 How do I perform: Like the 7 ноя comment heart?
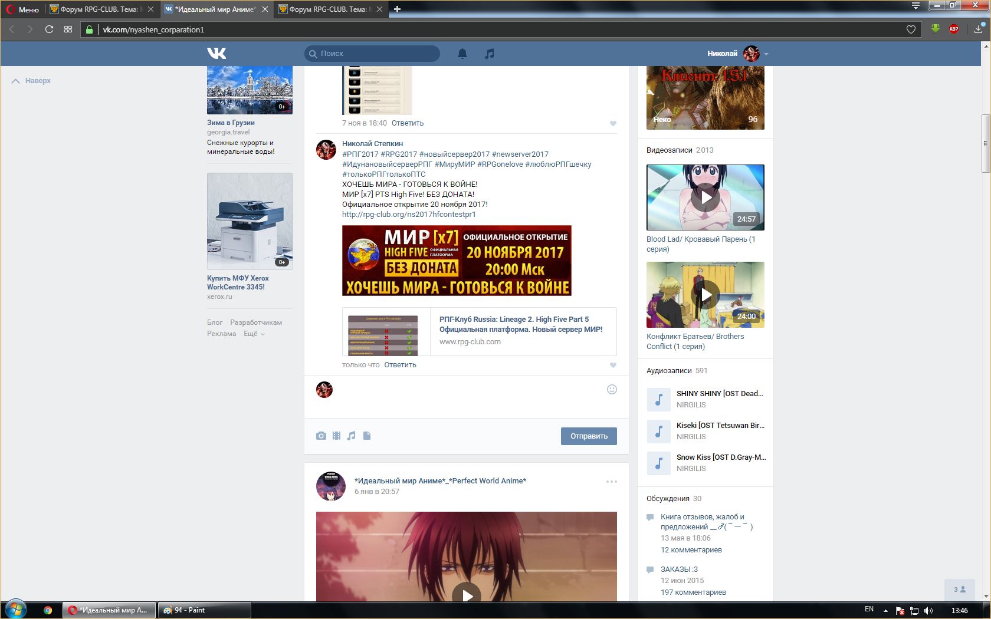click(x=613, y=123)
